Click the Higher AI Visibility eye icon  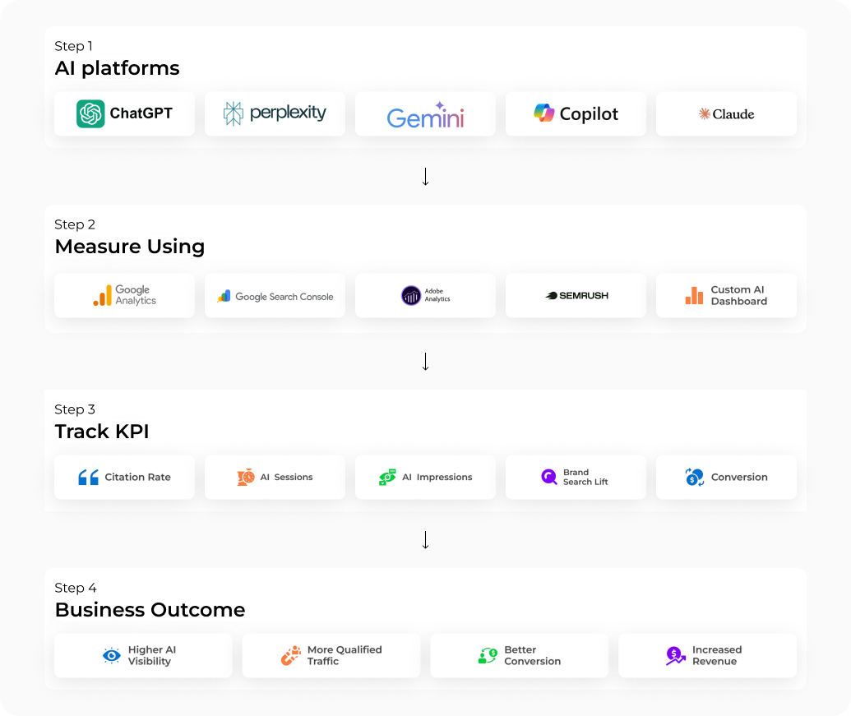pyautogui.click(x=112, y=656)
